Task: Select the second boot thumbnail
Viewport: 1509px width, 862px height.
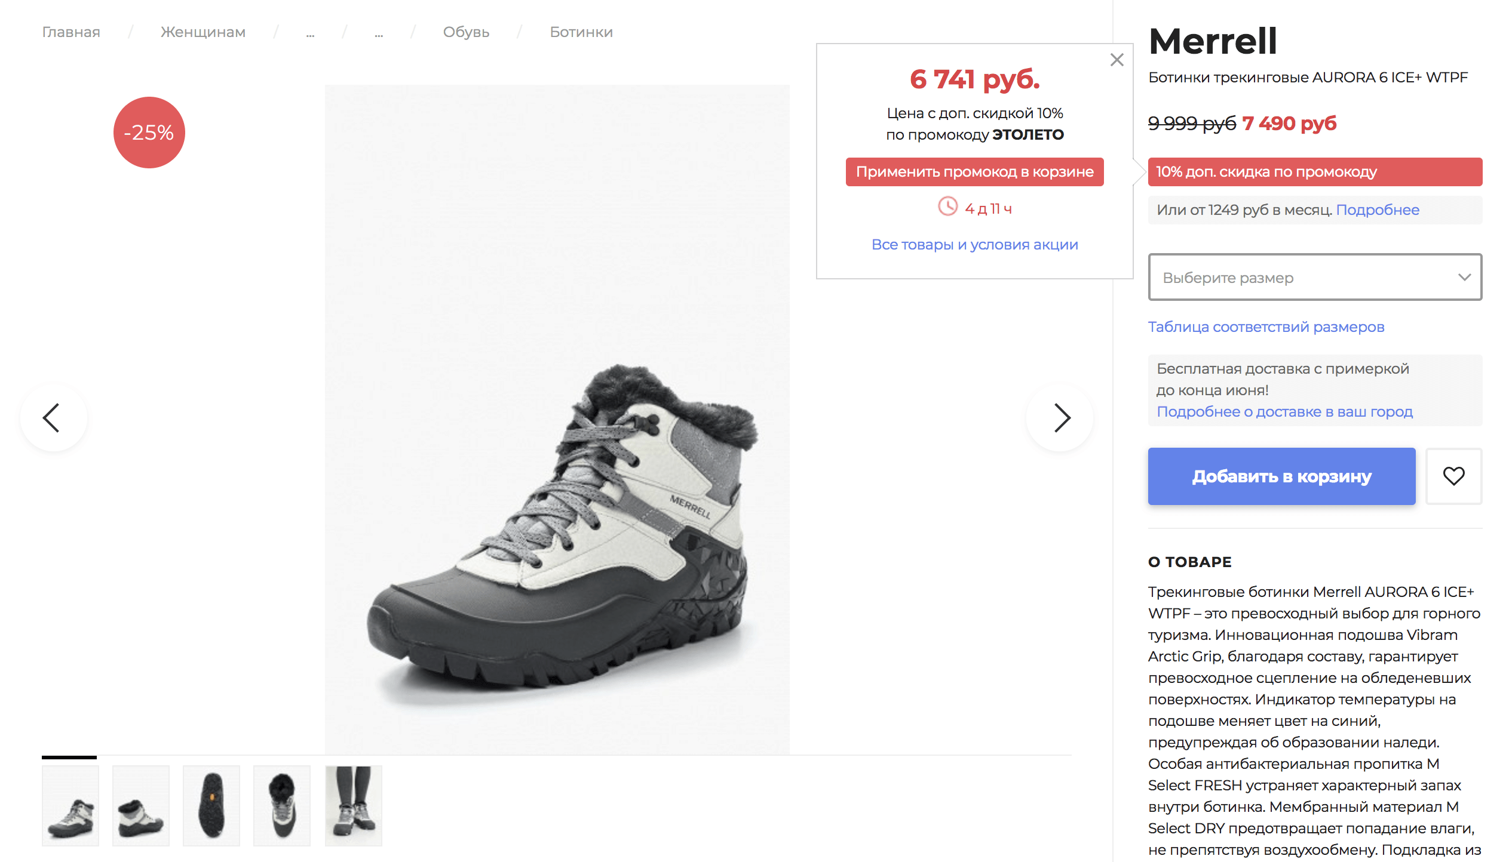Action: 141,805
